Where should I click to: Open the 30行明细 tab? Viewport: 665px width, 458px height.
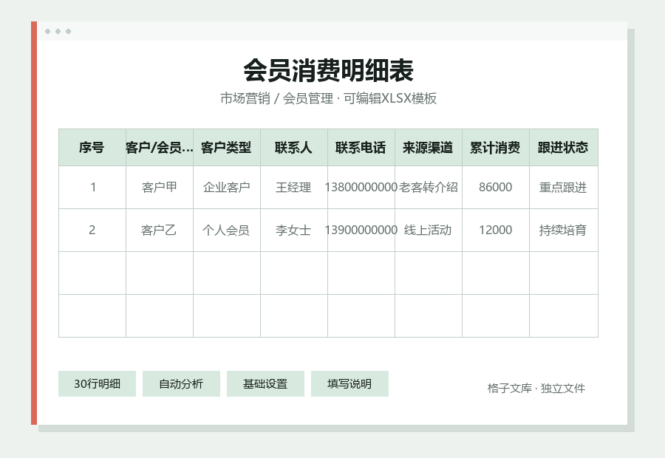click(x=97, y=384)
